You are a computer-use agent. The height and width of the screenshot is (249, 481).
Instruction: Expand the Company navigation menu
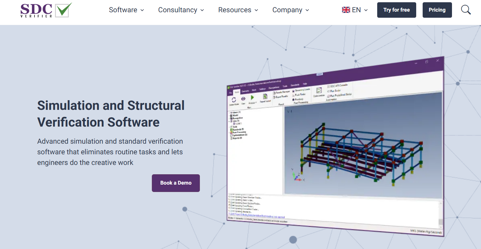click(291, 10)
